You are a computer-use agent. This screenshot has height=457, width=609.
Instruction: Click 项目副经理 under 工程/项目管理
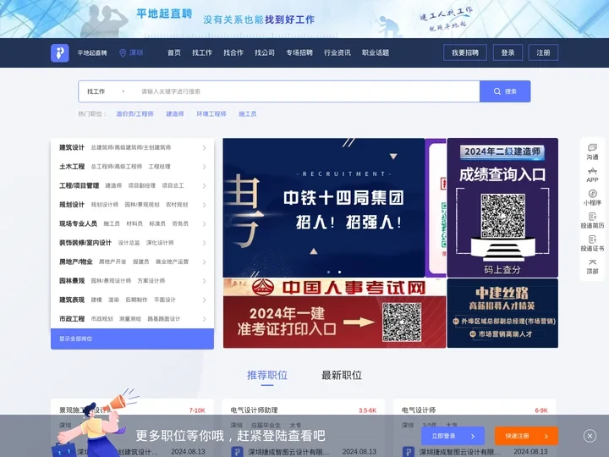click(142, 185)
